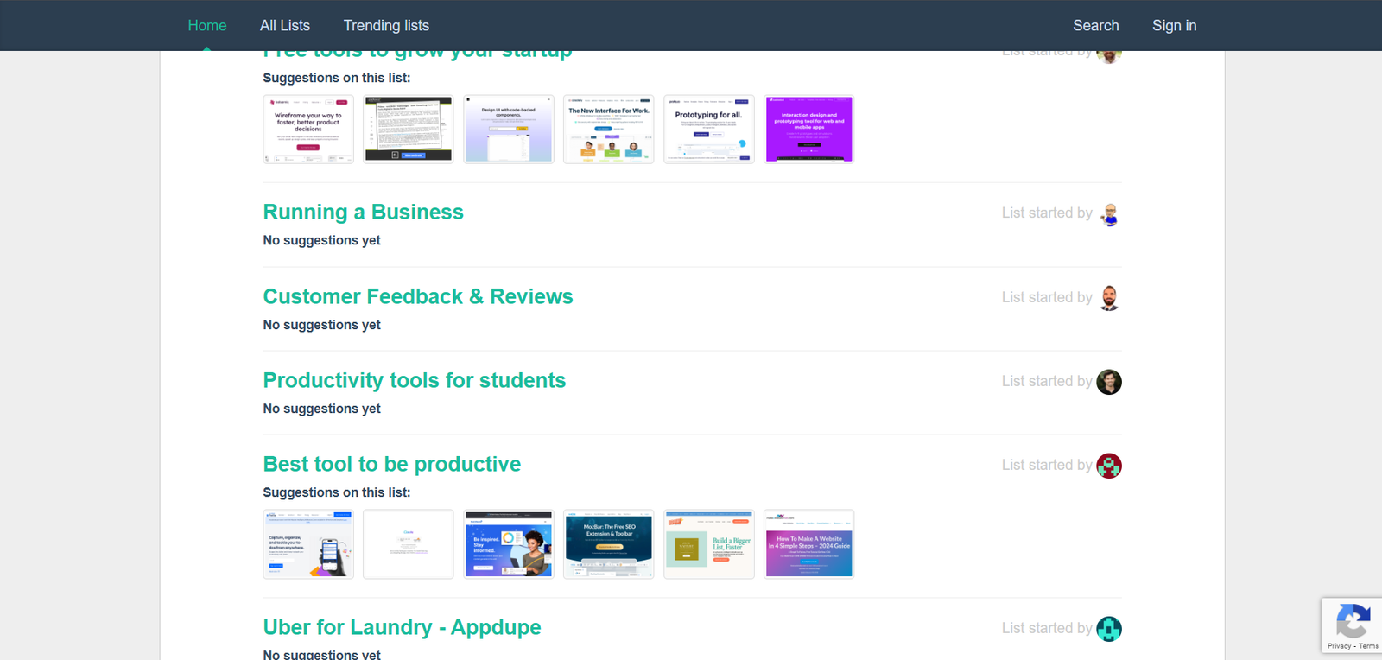The width and height of the screenshot is (1382, 660).
Task: Open the MozBar Free SEO Extension thumbnail
Action: tap(609, 544)
